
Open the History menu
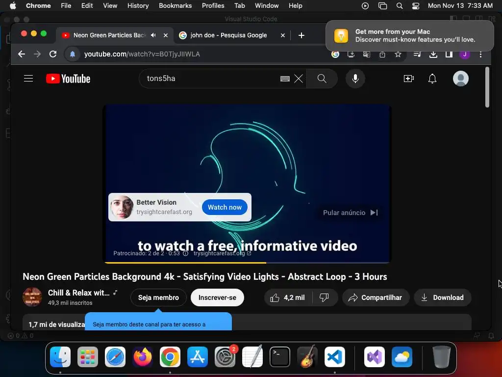point(138,5)
